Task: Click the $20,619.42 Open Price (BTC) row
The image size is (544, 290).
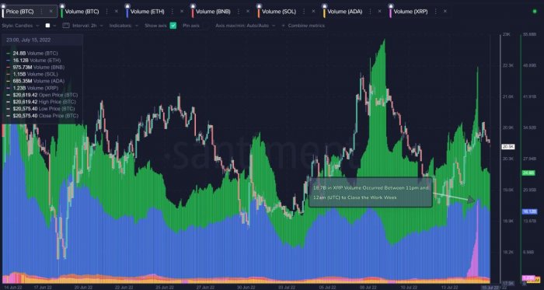Action: pyautogui.click(x=42, y=95)
